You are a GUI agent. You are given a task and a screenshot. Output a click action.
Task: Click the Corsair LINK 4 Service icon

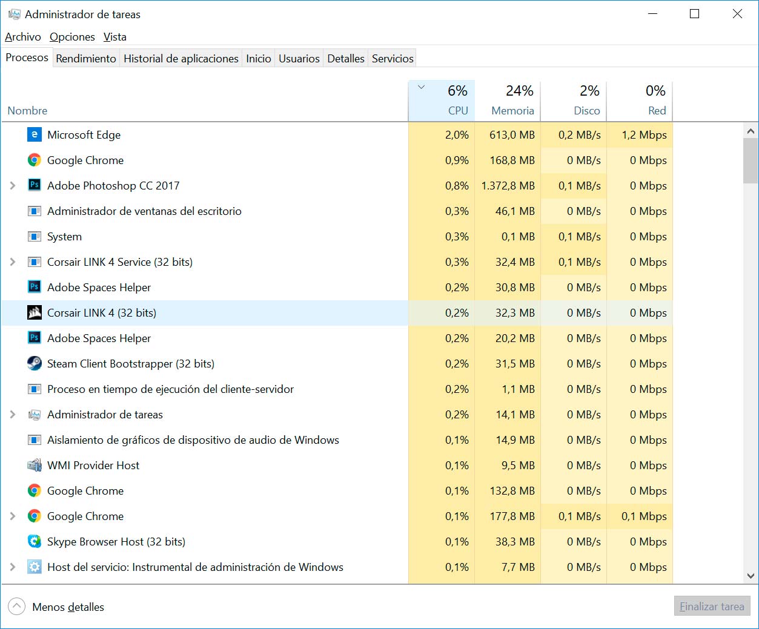coord(35,262)
